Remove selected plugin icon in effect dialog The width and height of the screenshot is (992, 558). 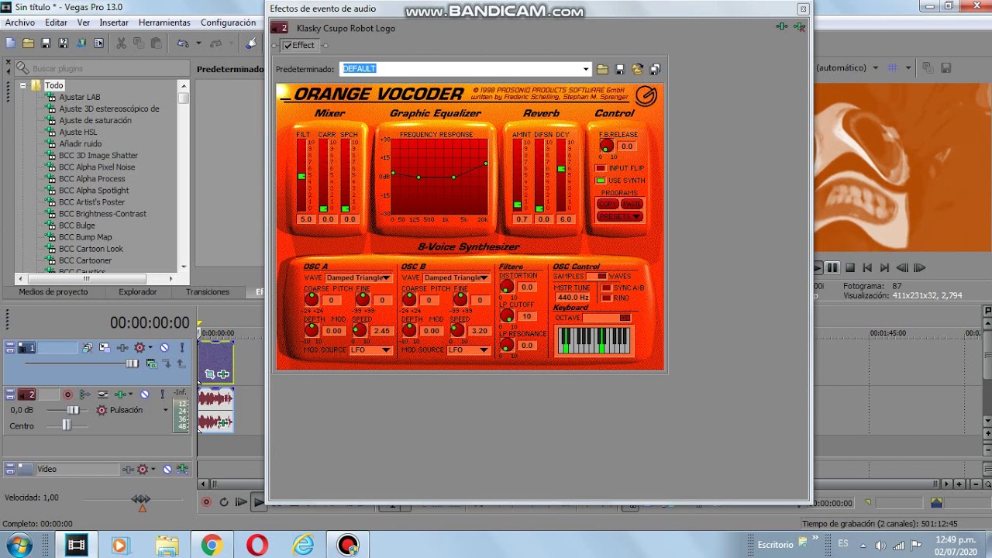(x=799, y=27)
